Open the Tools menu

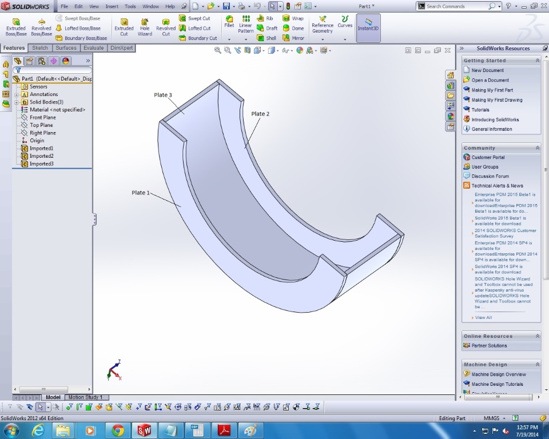pyautogui.click(x=130, y=6)
